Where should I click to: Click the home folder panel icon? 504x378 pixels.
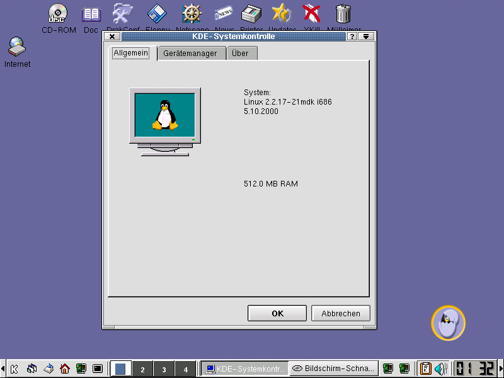click(64, 369)
